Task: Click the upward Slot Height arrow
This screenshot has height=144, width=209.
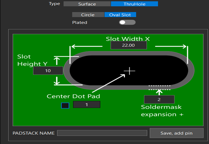Action: (x=57, y=61)
